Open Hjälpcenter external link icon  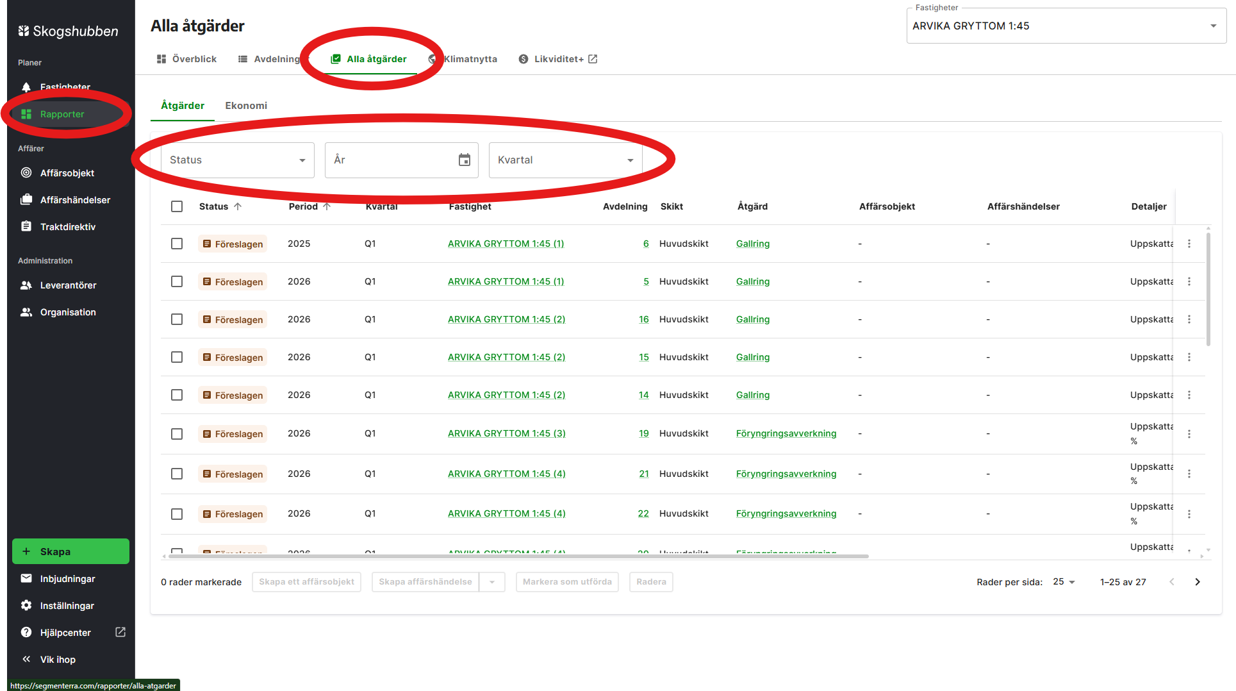point(120,632)
